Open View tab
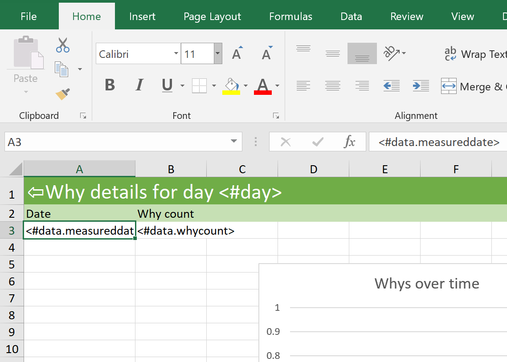Screen dimensions: 507x362 (x=463, y=16)
